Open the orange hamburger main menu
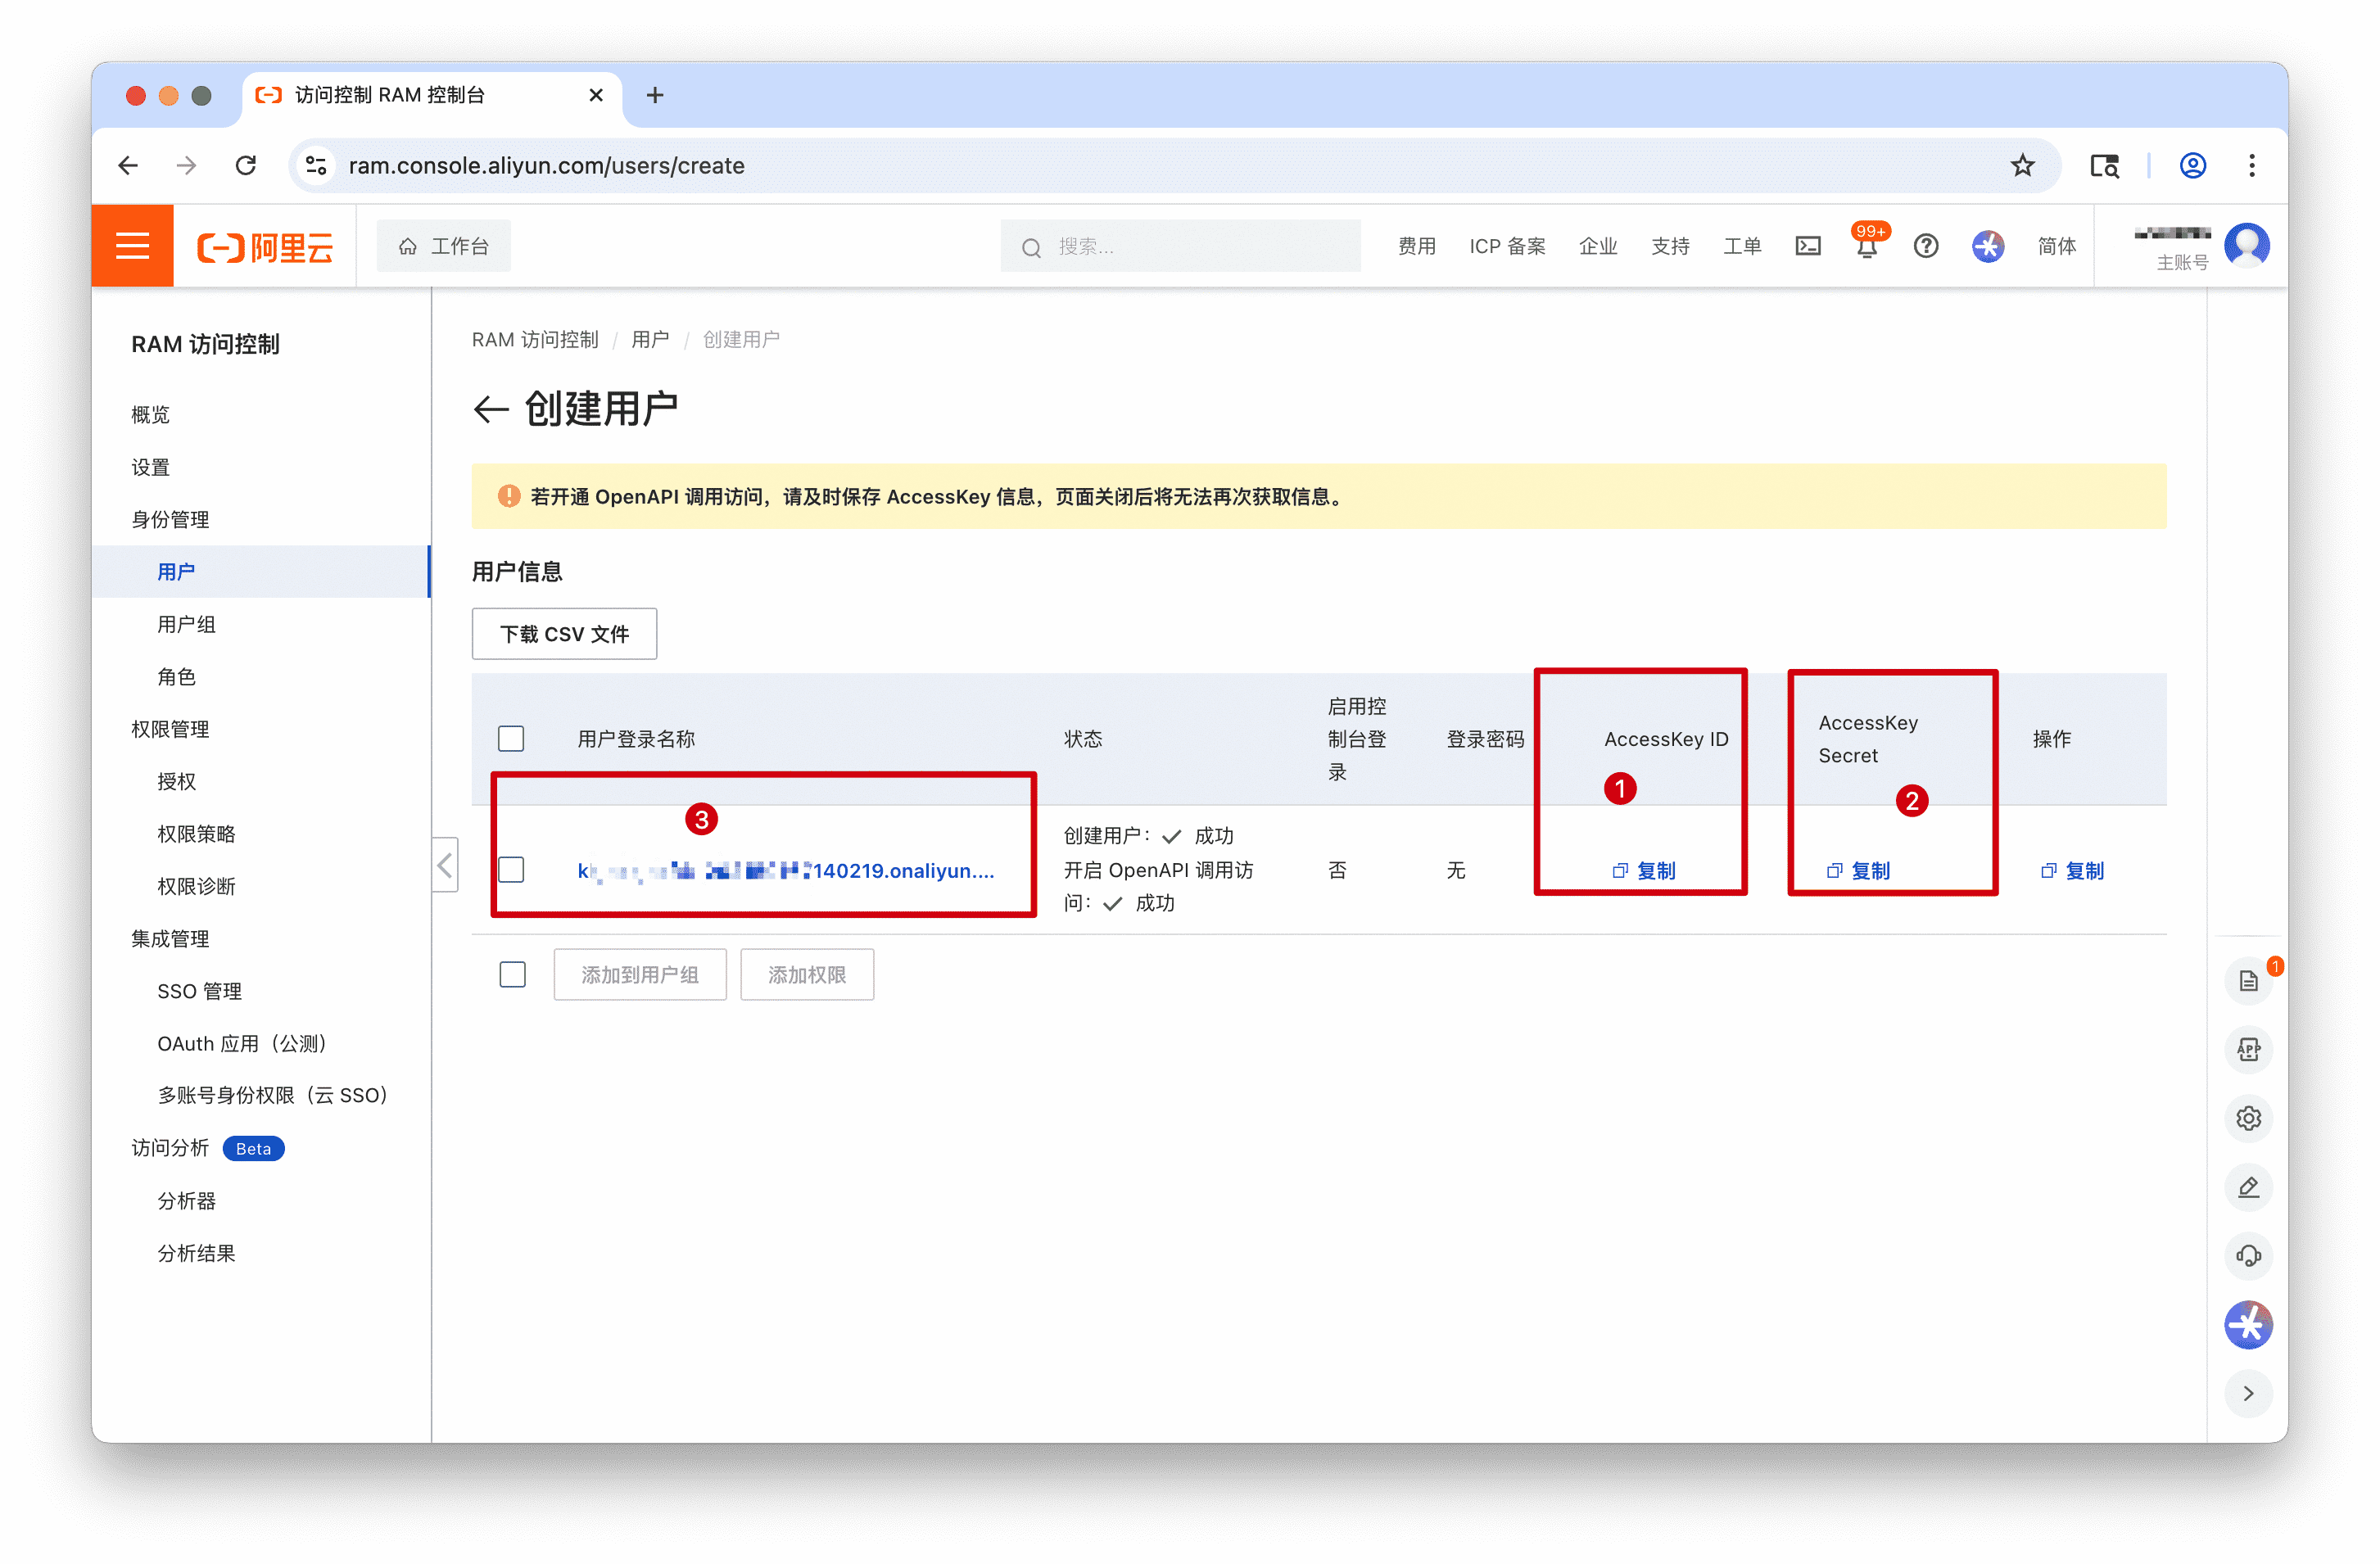Image resolution: width=2380 pixels, height=1564 pixels. [132, 246]
